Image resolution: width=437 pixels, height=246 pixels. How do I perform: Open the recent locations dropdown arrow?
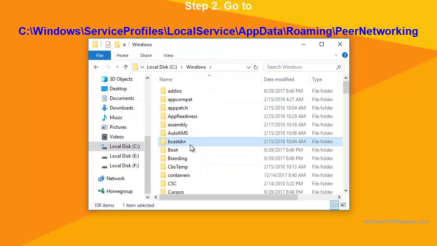pyautogui.click(x=117, y=67)
